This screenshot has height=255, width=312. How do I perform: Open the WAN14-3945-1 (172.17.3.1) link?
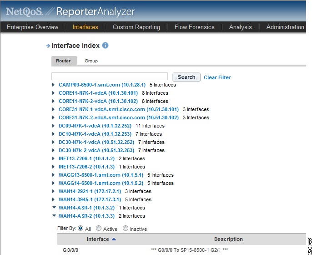coord(90,199)
